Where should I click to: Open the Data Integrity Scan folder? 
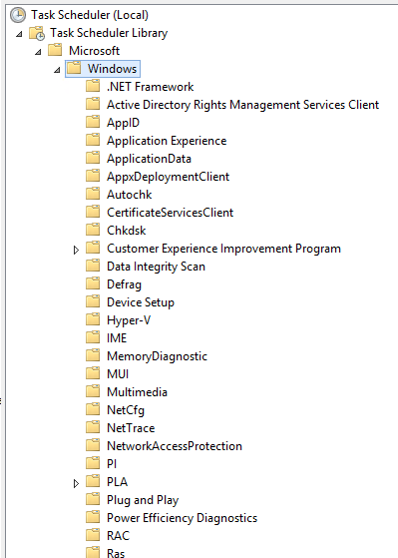pyautogui.click(x=157, y=267)
